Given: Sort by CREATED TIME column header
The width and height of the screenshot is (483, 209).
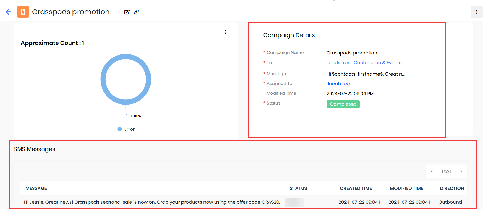Looking at the screenshot, I should [356, 188].
